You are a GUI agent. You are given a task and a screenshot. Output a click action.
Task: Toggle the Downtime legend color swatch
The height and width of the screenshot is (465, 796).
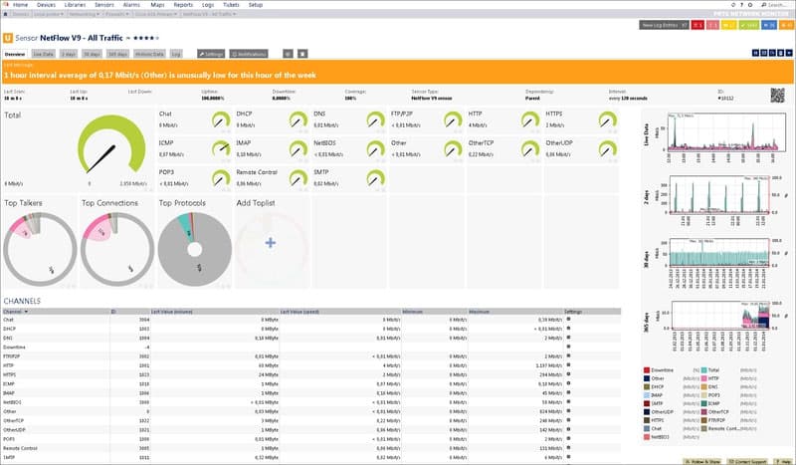tap(647, 370)
